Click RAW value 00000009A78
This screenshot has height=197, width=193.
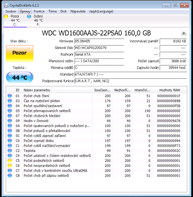click(x=169, y=121)
